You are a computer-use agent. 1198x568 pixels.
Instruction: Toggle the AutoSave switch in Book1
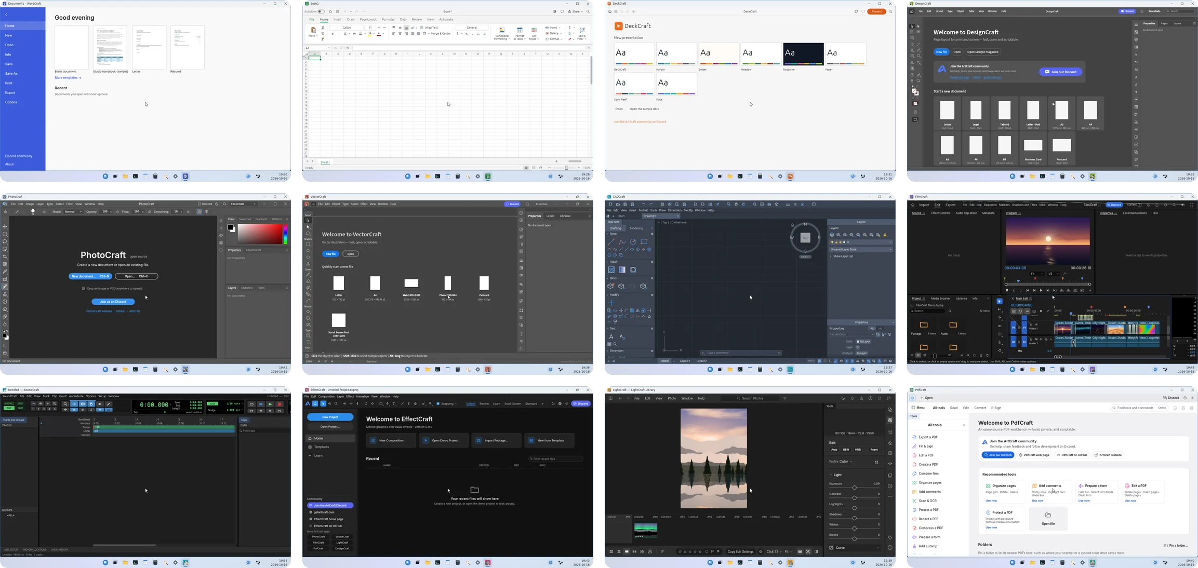[321, 11]
